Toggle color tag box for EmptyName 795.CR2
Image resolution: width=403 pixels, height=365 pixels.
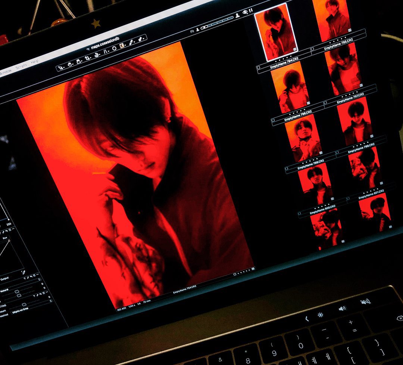click(x=312, y=49)
